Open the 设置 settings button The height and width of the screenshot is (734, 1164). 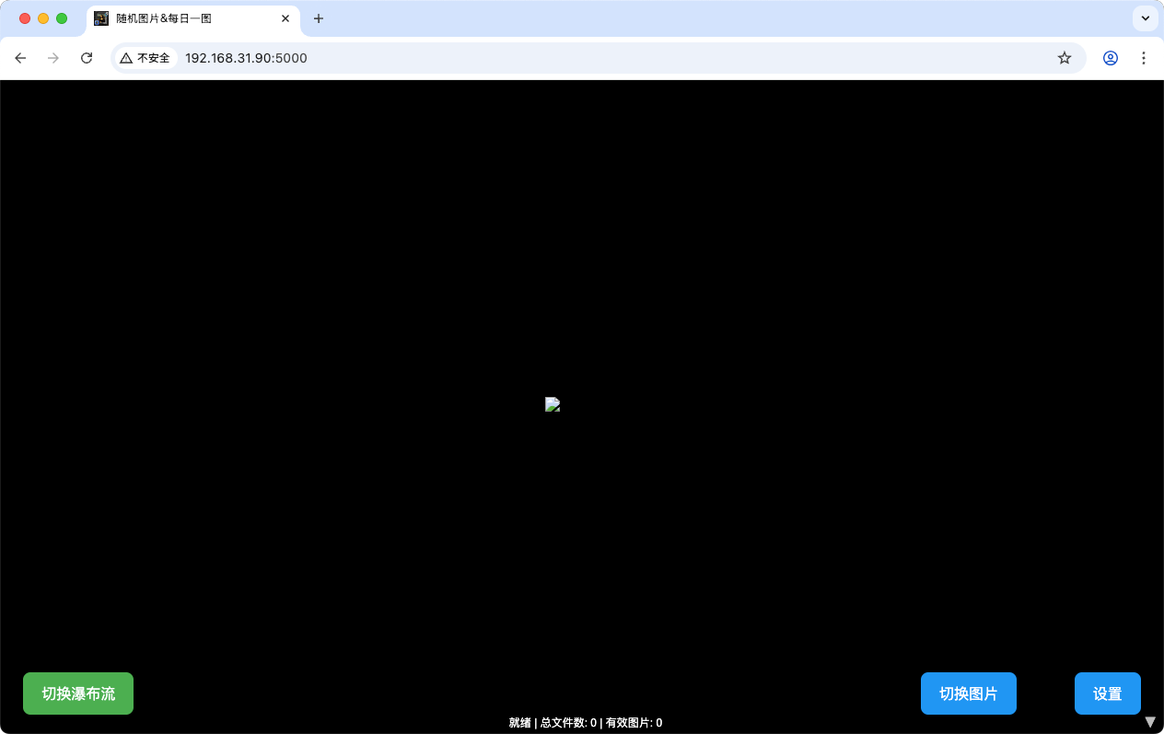(1107, 693)
